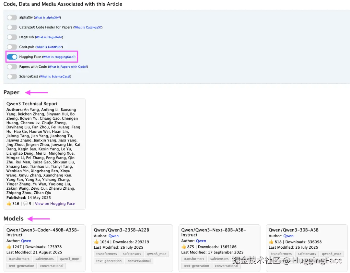This screenshot has width=350, height=273.
Task: Switch on the Gotit.pub toggle
Action: [x=12, y=47]
